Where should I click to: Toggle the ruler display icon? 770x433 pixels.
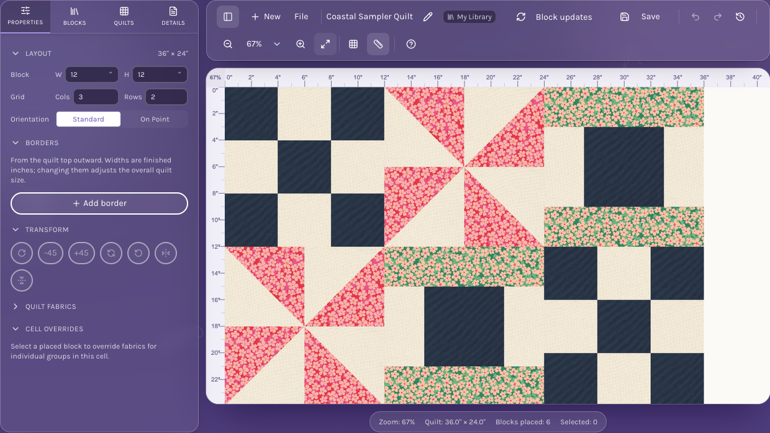(x=378, y=44)
